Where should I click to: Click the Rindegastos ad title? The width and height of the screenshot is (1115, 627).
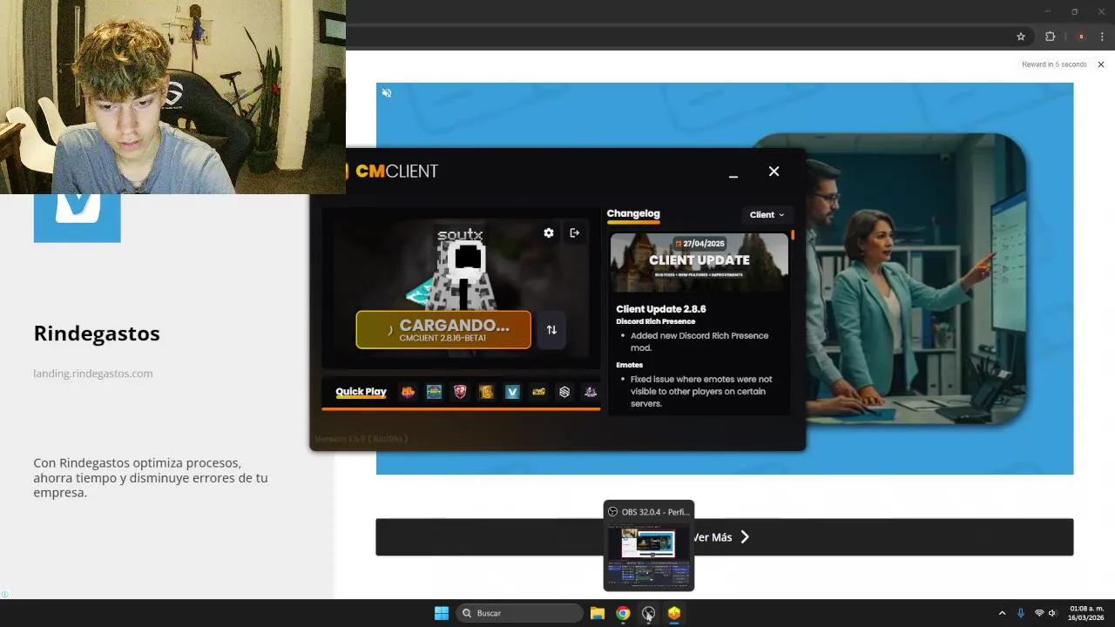point(97,334)
